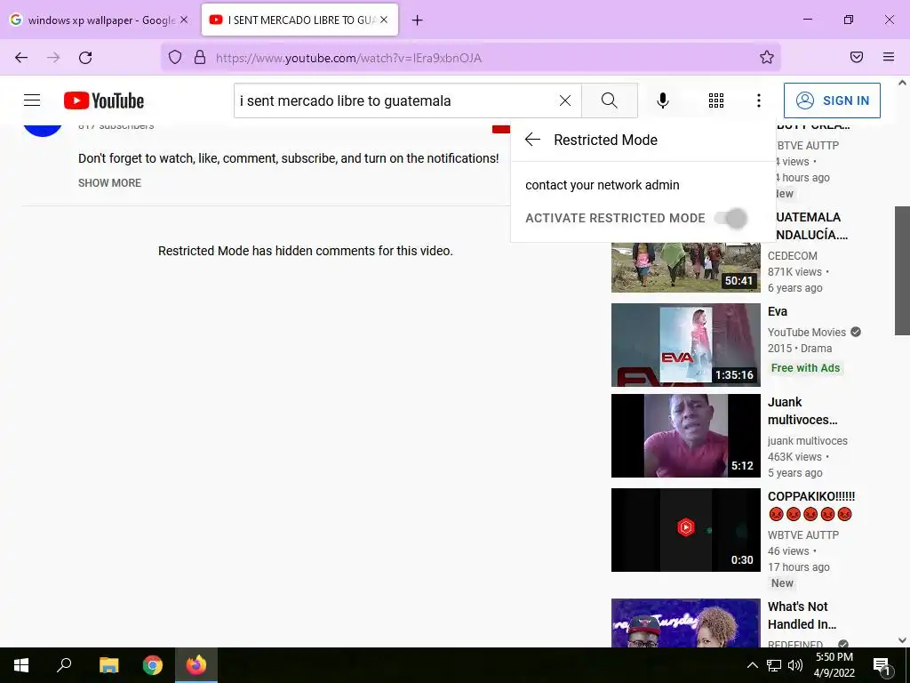Screen dimensions: 910x683
Task: Click Firefox taskbar icon
Action: coord(196,665)
